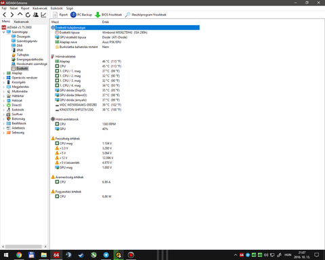Open the user management icon in toolbar
This screenshot has height=260, width=325.
(36, 15)
